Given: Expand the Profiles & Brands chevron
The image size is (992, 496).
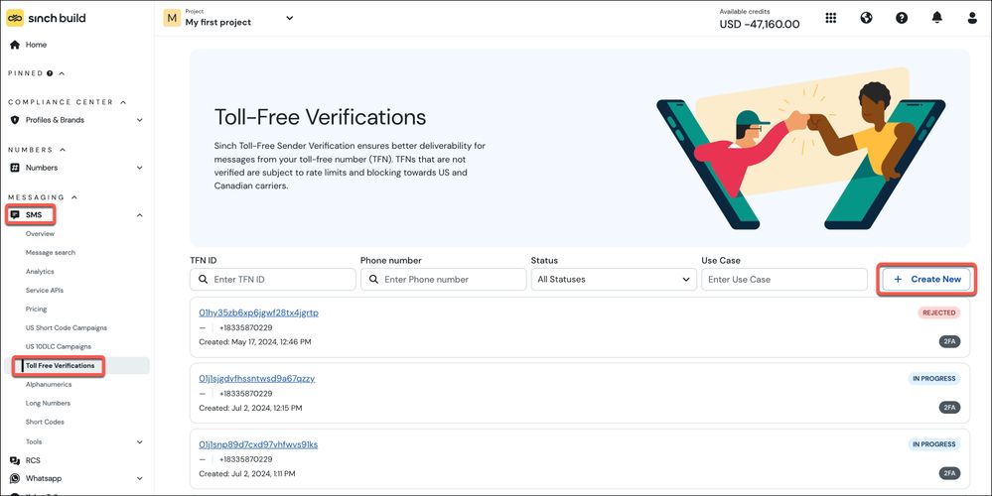Looking at the screenshot, I should point(140,120).
